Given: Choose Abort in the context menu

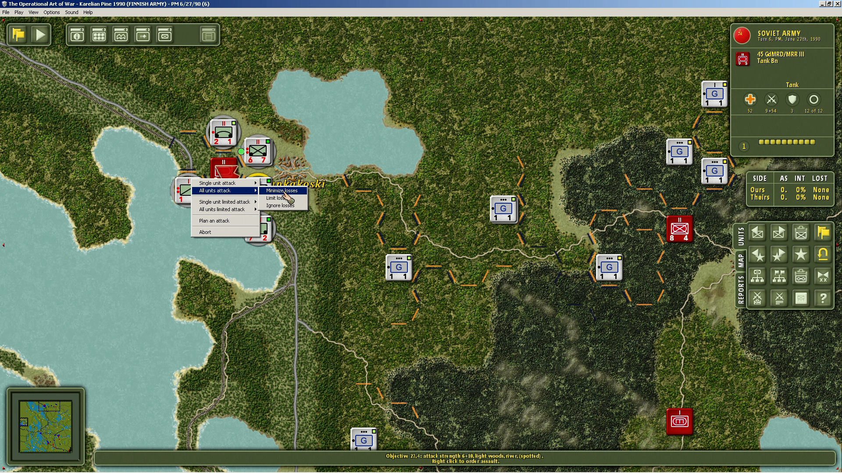Looking at the screenshot, I should [x=225, y=232].
